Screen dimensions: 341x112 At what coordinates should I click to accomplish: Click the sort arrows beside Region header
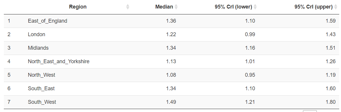tap(128, 7)
